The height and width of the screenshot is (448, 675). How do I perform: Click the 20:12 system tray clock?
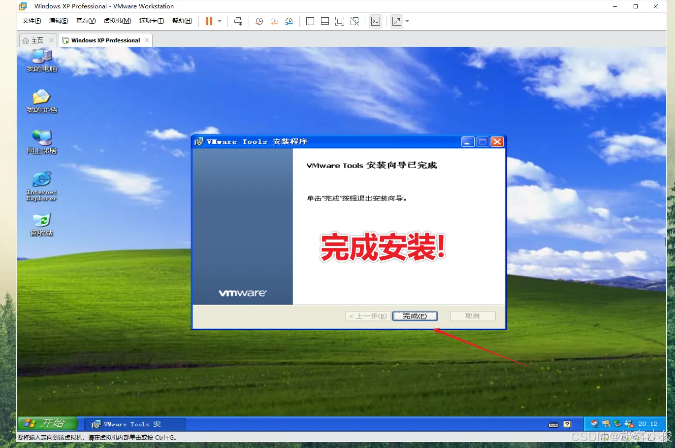point(648,424)
